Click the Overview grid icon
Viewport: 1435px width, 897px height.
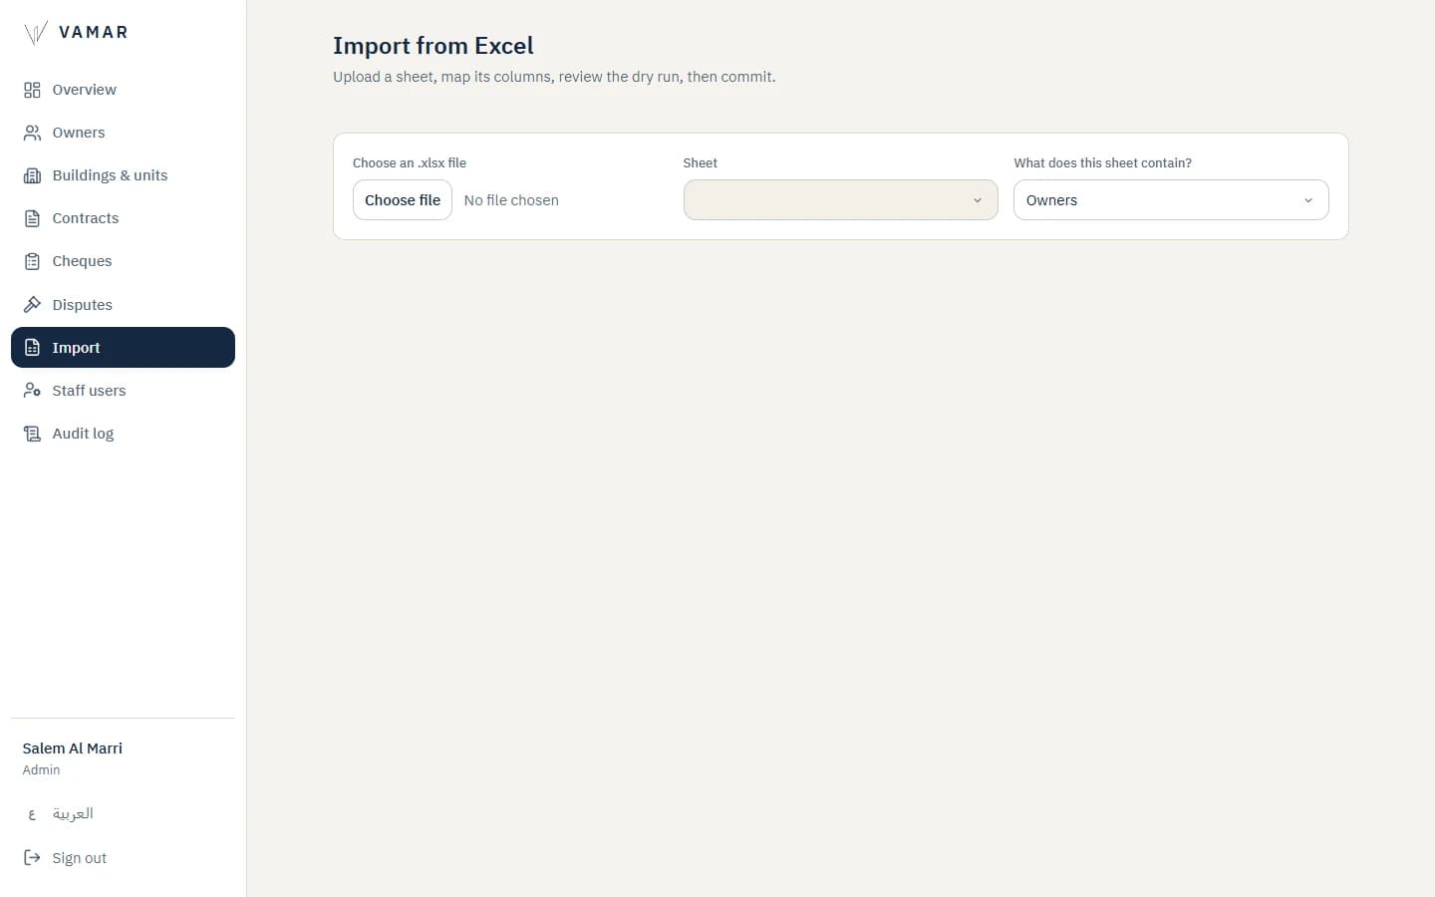32,90
